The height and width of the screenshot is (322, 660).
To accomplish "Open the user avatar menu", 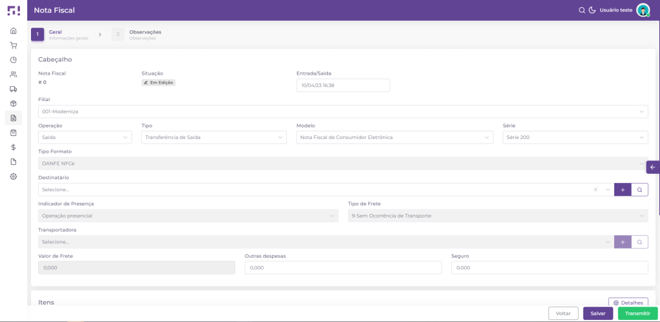I will (643, 10).
